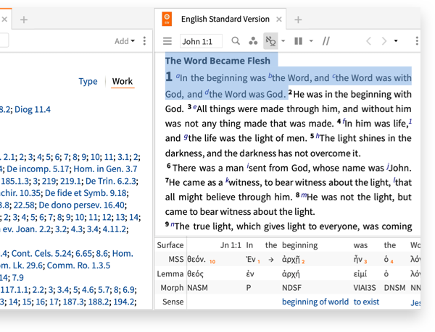This screenshot has height=332, width=435.
Task: Toggle the interlinear icon in ESV toolbar
Action: (270, 41)
